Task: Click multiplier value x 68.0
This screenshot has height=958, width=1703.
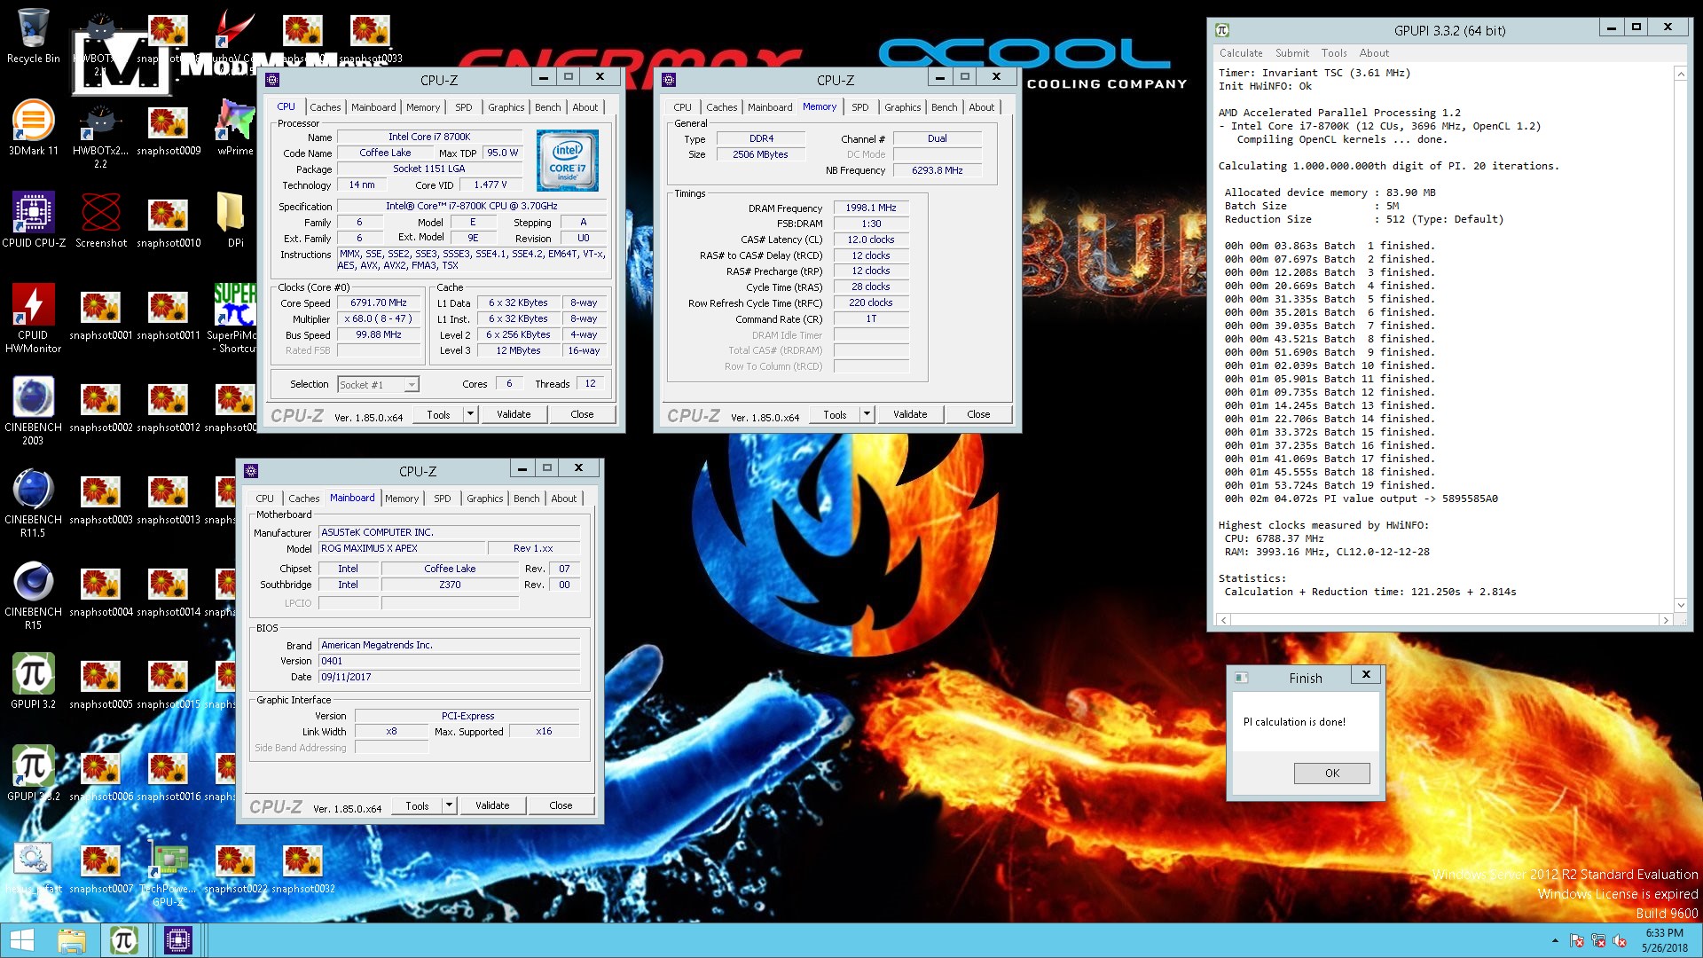Action: [x=379, y=318]
